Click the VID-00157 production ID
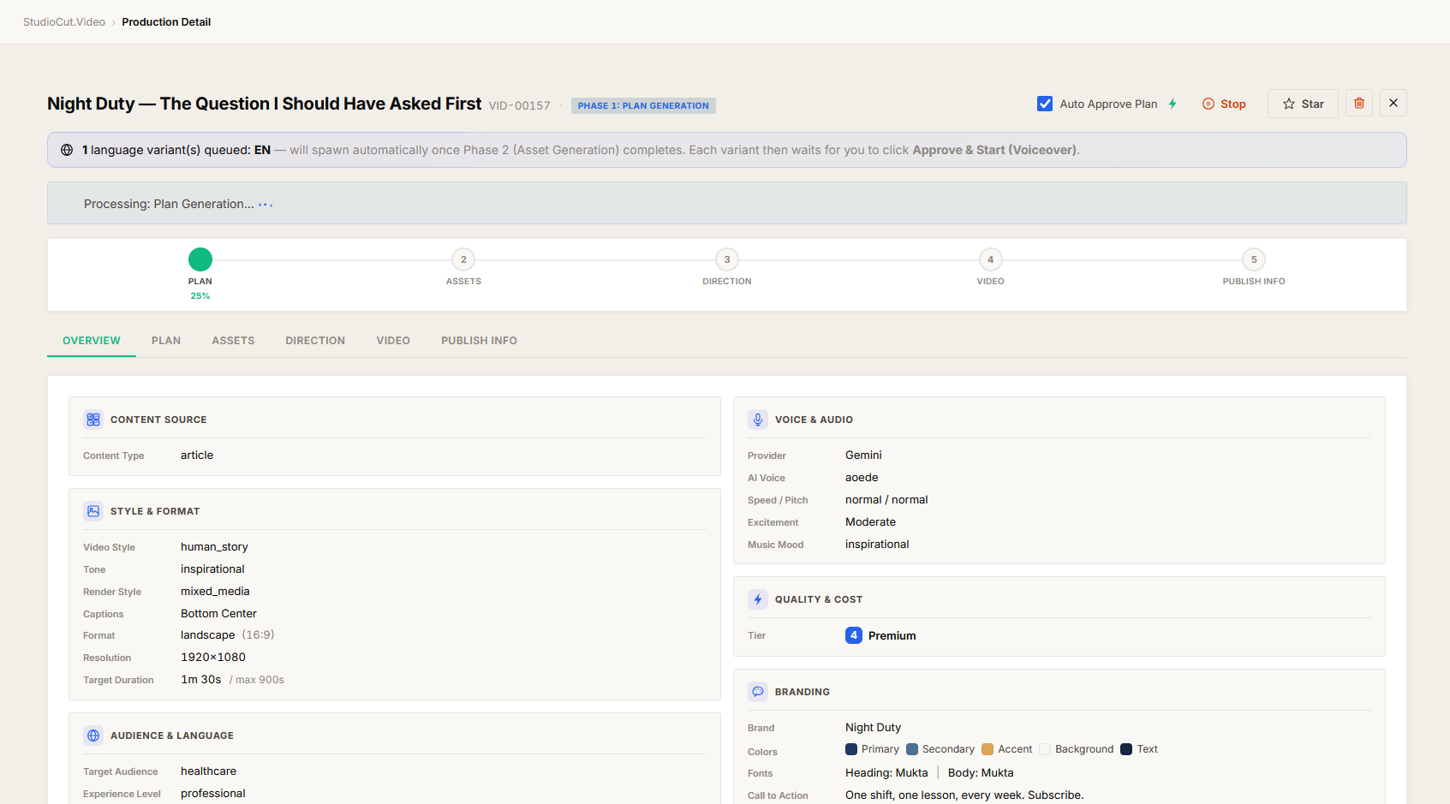The width and height of the screenshot is (1450, 804). pyautogui.click(x=520, y=105)
